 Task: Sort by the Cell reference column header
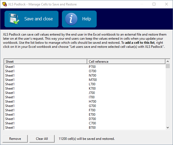pos(126,62)
